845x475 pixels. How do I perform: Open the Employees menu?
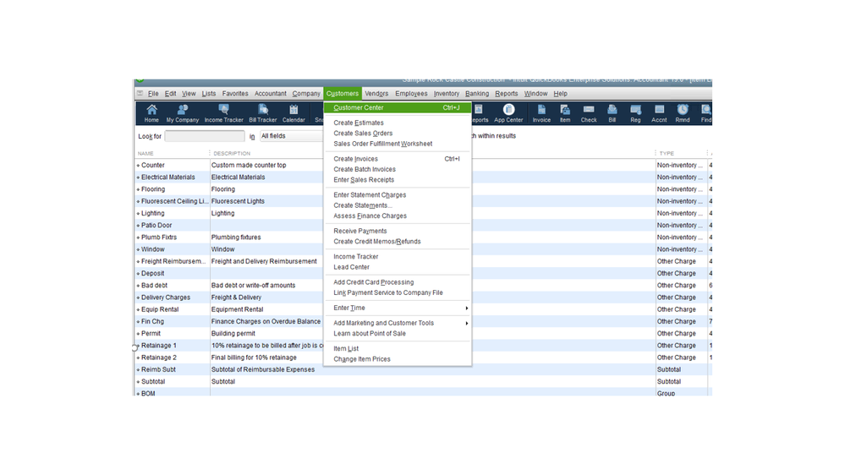pyautogui.click(x=411, y=93)
